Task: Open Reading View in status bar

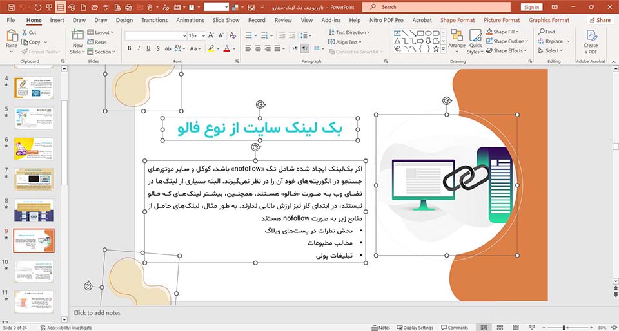Action: (516, 327)
